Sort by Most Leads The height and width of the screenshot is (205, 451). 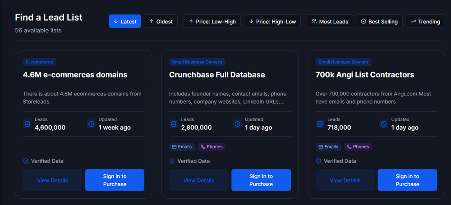tap(330, 21)
